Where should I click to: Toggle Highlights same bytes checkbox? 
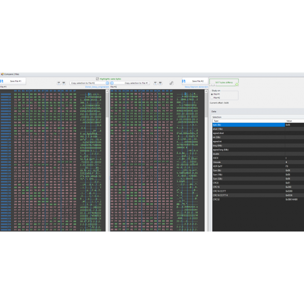[x=97, y=79]
